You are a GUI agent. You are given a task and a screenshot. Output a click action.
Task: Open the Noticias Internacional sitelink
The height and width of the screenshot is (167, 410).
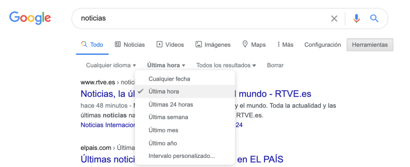click(x=108, y=125)
